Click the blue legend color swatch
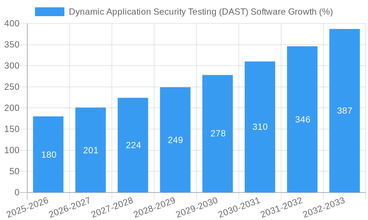This screenshot has width=368, height=220. [x=50, y=11]
